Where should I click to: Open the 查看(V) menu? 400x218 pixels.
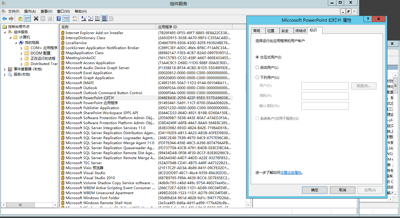[47, 11]
